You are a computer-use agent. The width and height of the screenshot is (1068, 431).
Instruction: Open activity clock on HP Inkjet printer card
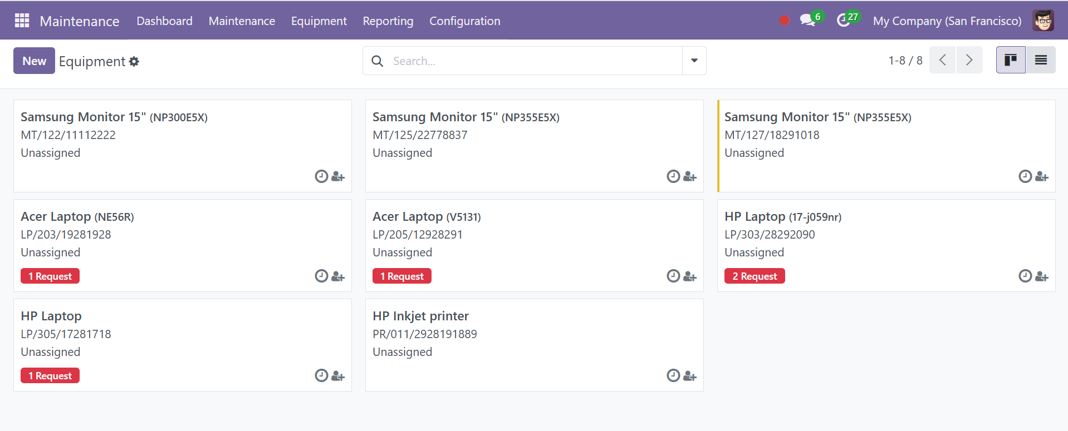click(673, 375)
